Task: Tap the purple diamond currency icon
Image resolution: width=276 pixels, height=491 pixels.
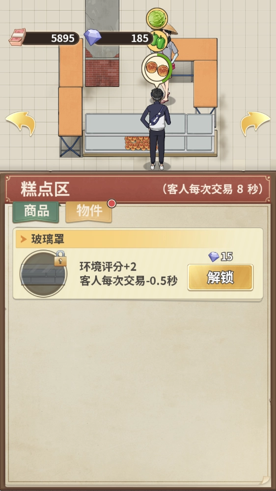Action: tap(93, 37)
